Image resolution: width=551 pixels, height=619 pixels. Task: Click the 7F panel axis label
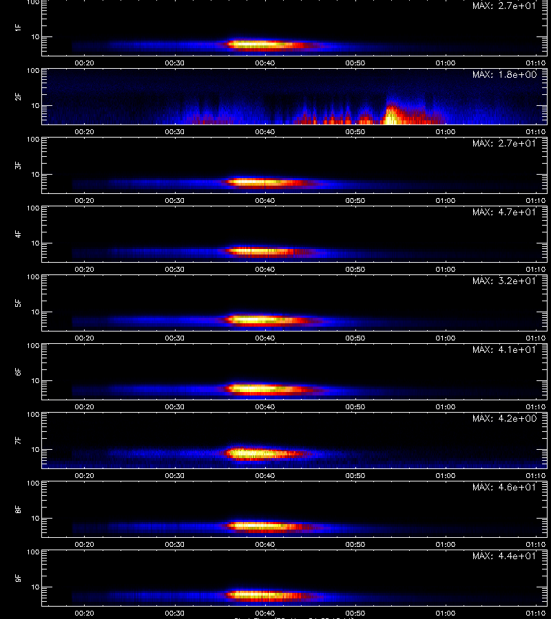tap(18, 441)
